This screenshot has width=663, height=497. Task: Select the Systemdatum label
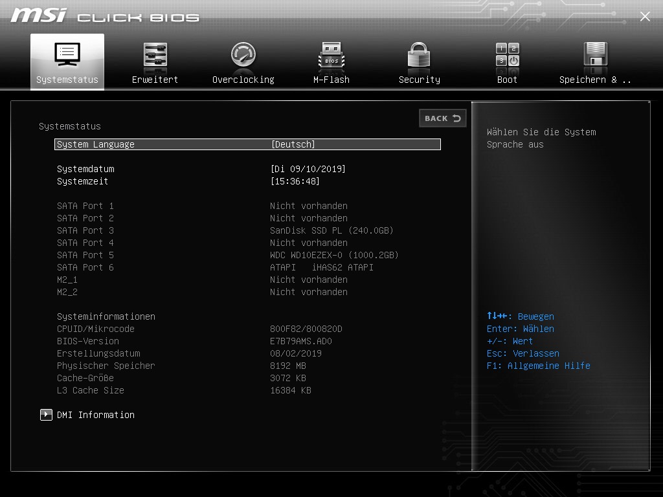(x=85, y=169)
